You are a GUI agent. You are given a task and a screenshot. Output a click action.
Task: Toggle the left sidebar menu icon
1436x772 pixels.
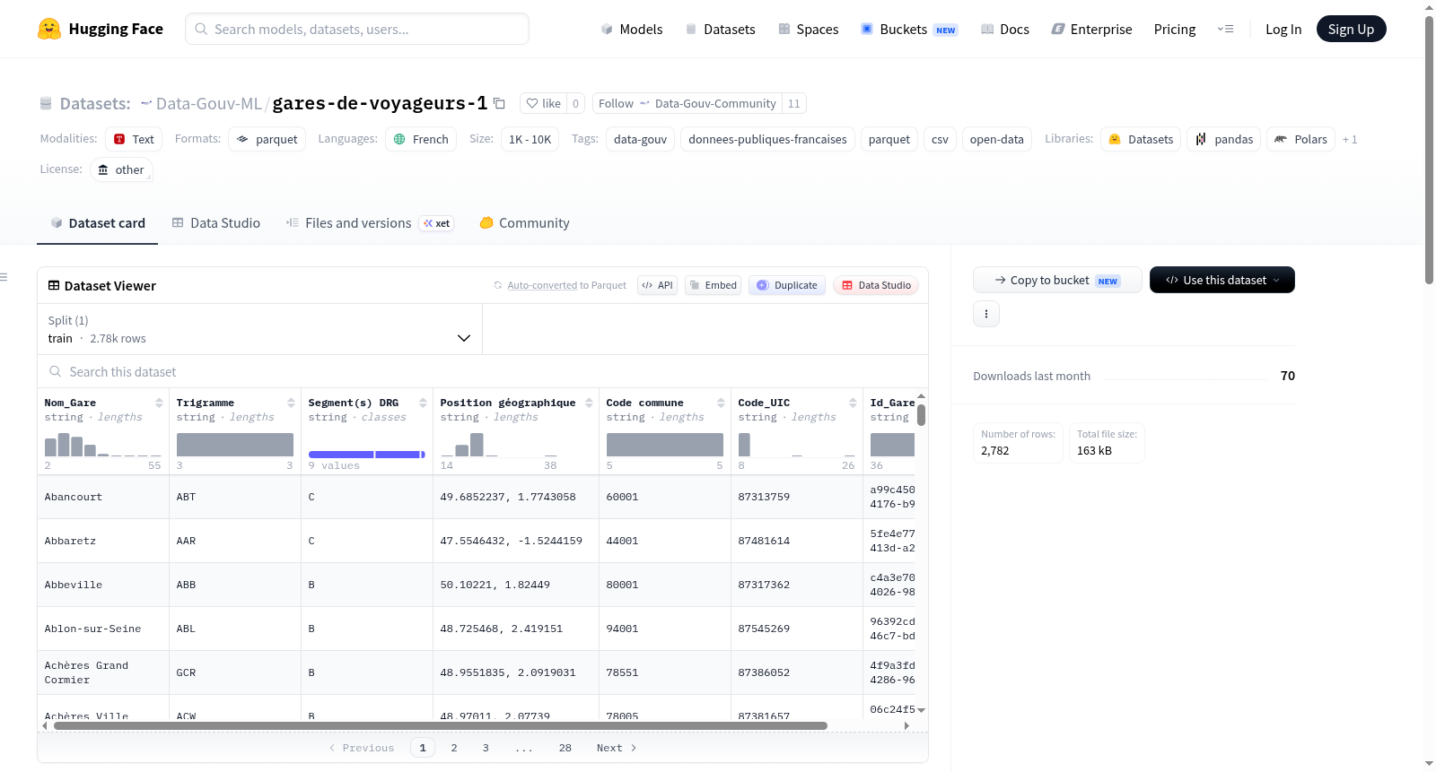point(4,277)
